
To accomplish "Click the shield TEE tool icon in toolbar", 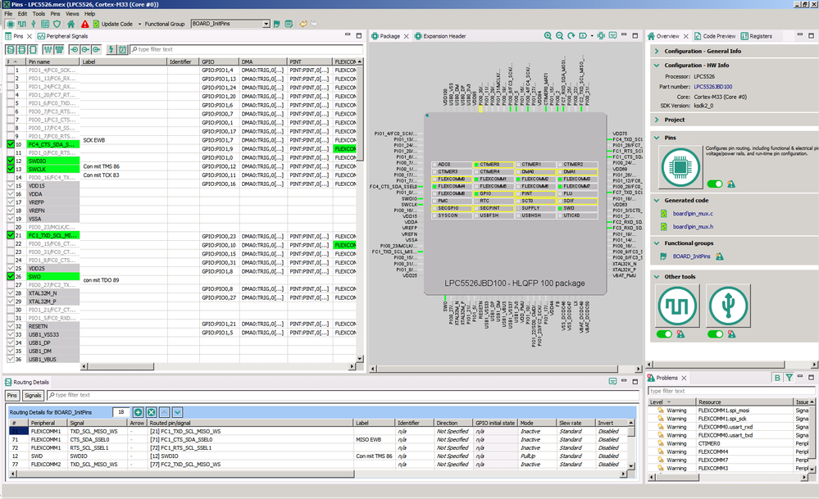I will click(x=57, y=24).
